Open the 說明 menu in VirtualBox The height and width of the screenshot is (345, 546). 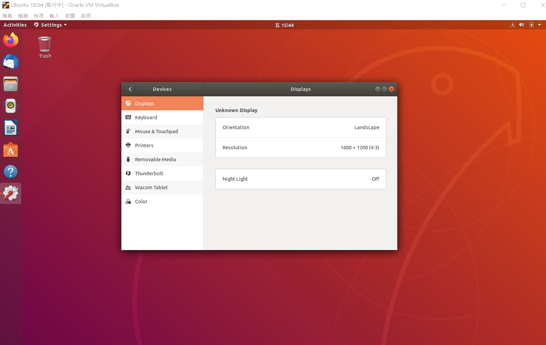86,16
